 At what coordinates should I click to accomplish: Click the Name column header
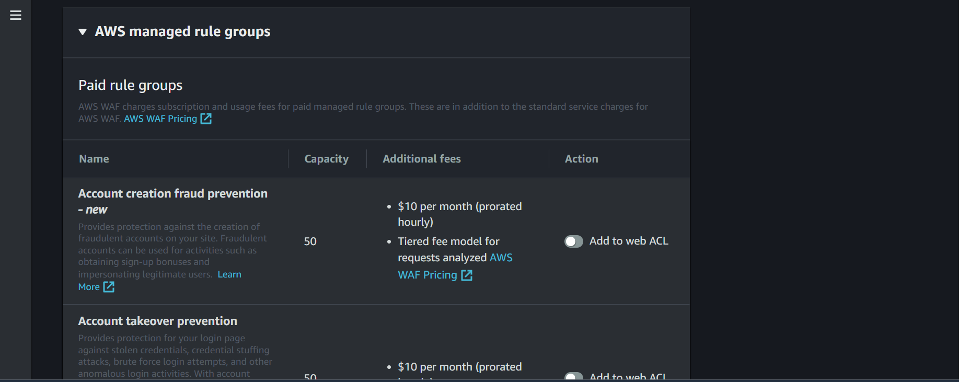point(94,159)
